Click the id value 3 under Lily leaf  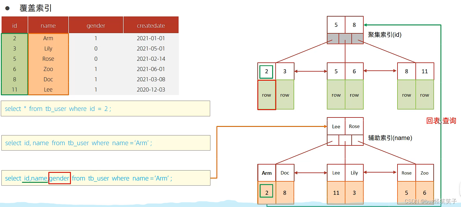pos(354,193)
